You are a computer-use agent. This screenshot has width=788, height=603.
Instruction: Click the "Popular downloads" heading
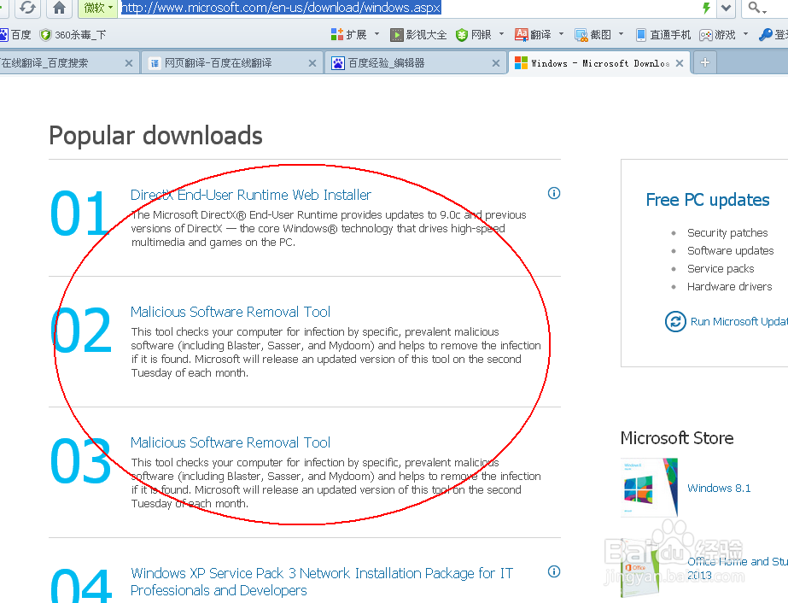pos(155,136)
